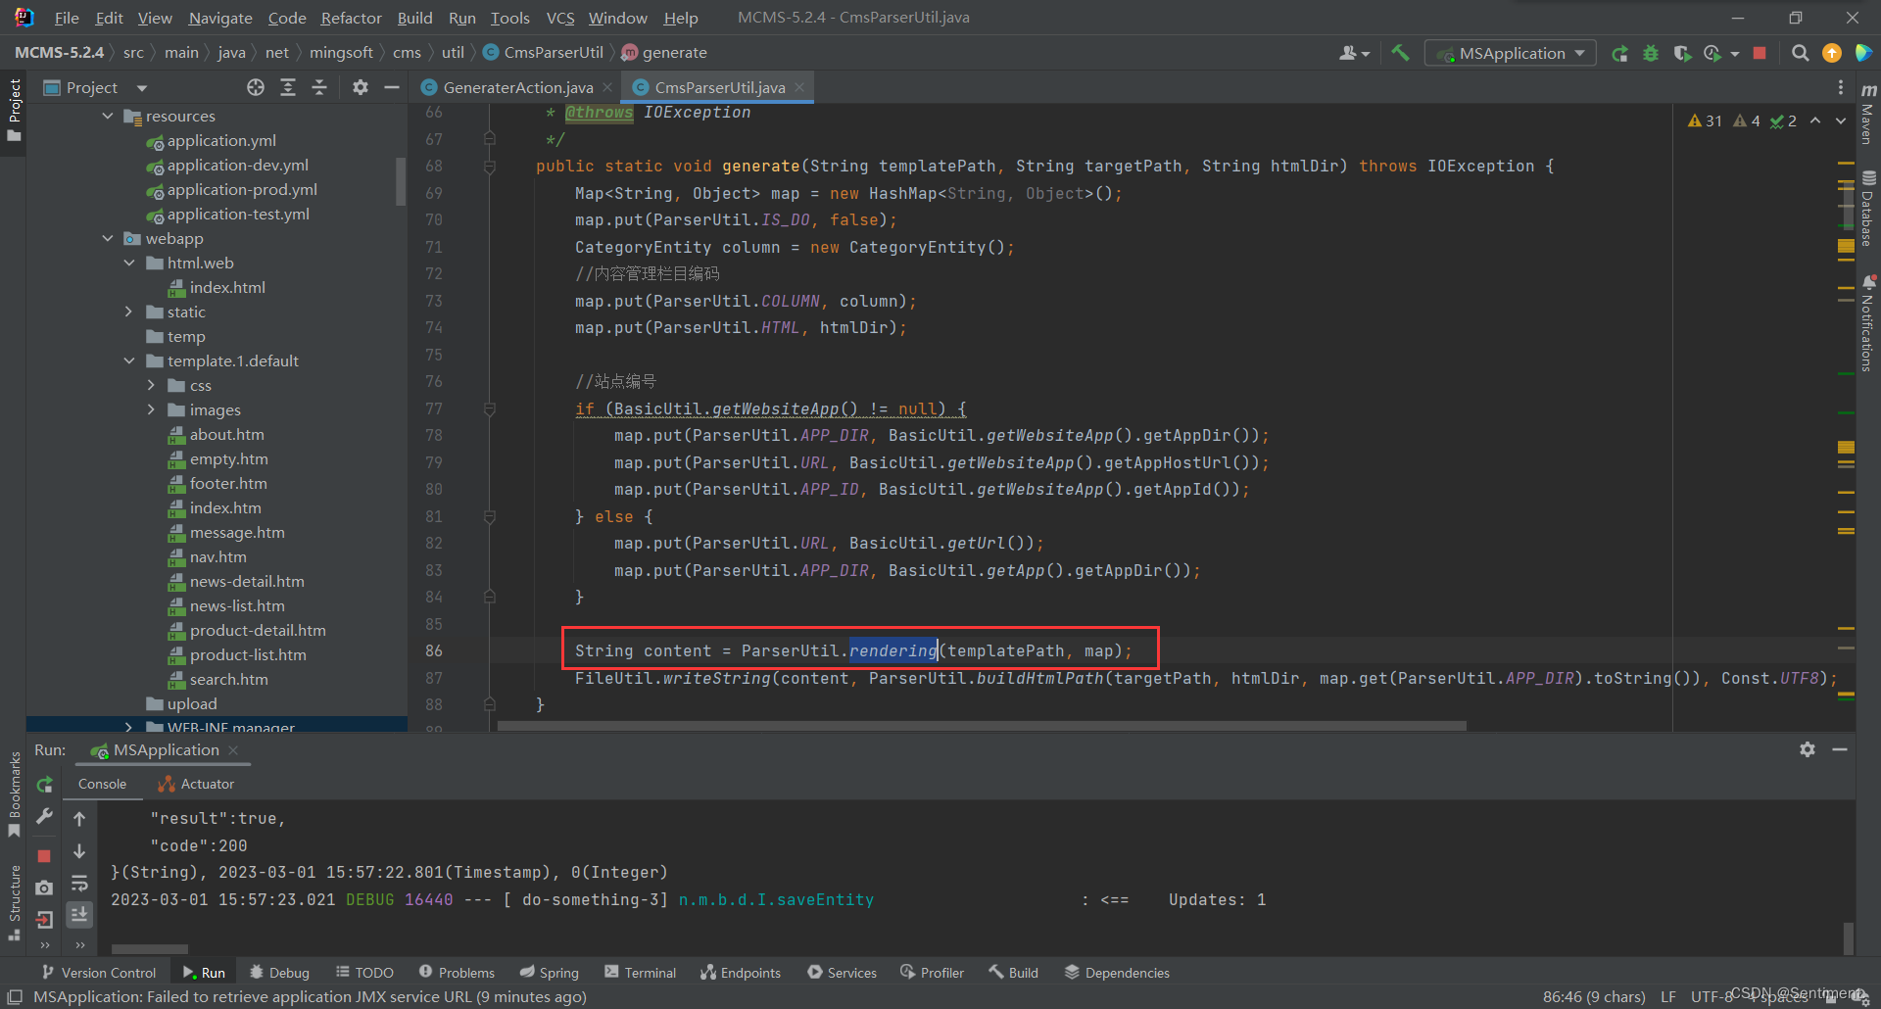Switch to the GeneraterAction.java tab

click(517, 87)
